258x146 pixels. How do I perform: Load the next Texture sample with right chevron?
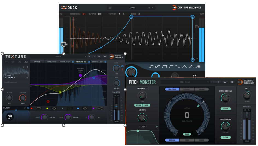point(27,67)
